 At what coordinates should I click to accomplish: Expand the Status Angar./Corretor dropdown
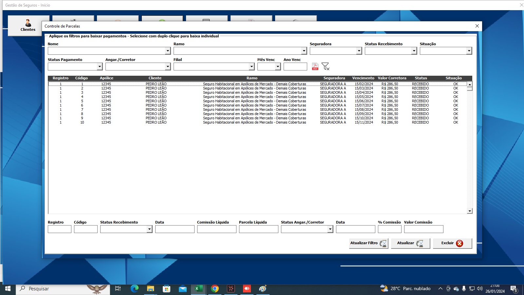tap(330, 229)
